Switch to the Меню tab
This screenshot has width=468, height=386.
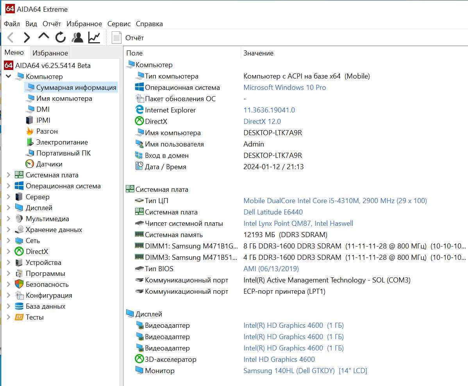pyautogui.click(x=14, y=52)
